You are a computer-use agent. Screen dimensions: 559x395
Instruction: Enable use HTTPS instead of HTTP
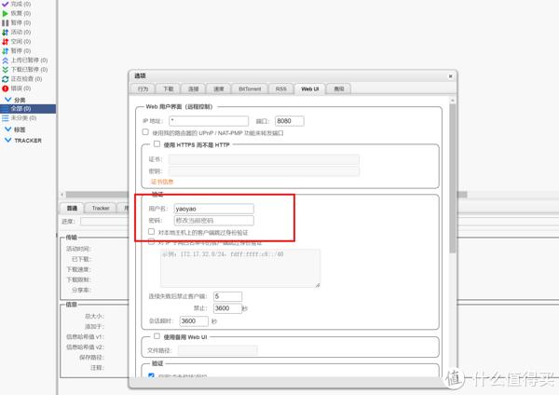click(x=157, y=143)
